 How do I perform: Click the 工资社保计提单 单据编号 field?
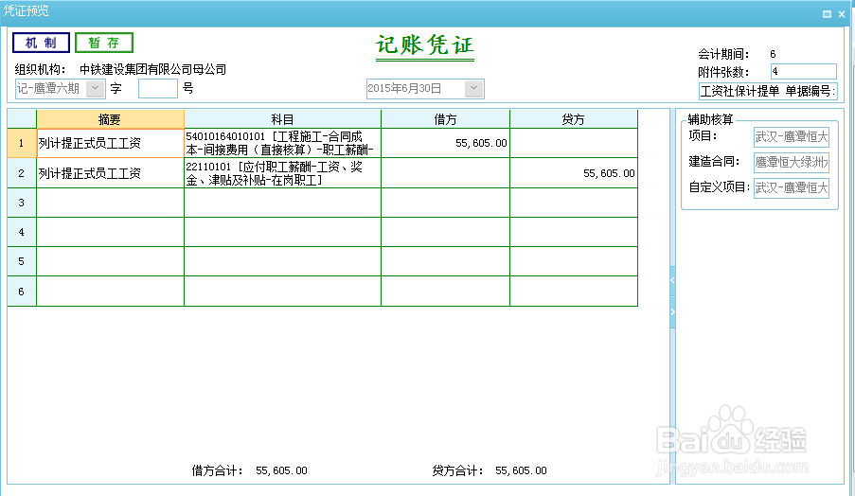point(768,91)
